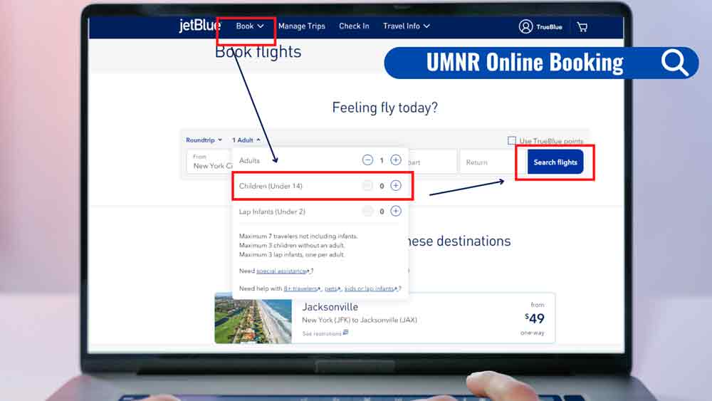This screenshot has width=712, height=401.
Task: Add a child with plus icon
Action: tap(396, 186)
